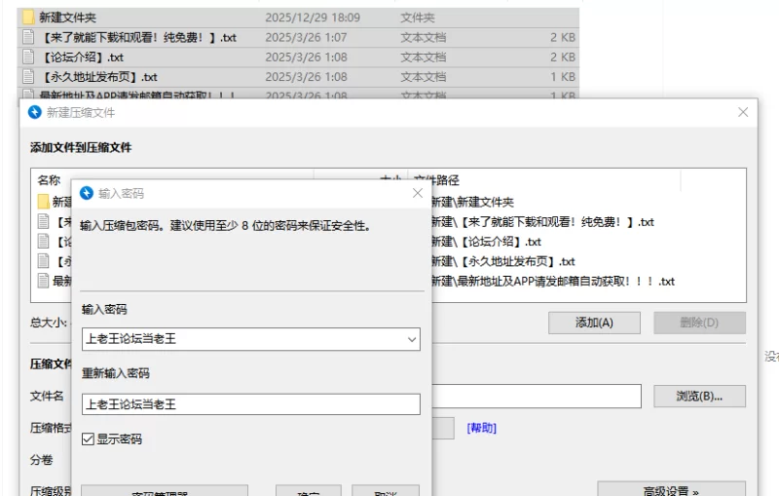The image size is (779, 496).
Task: Open the password history dropdown arrow
Action: [412, 339]
